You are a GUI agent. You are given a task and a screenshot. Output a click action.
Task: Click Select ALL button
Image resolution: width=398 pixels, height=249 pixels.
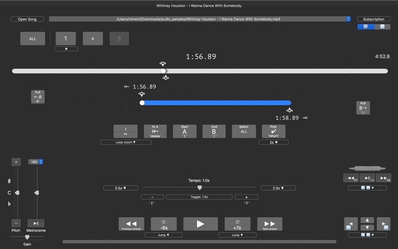tap(244, 131)
